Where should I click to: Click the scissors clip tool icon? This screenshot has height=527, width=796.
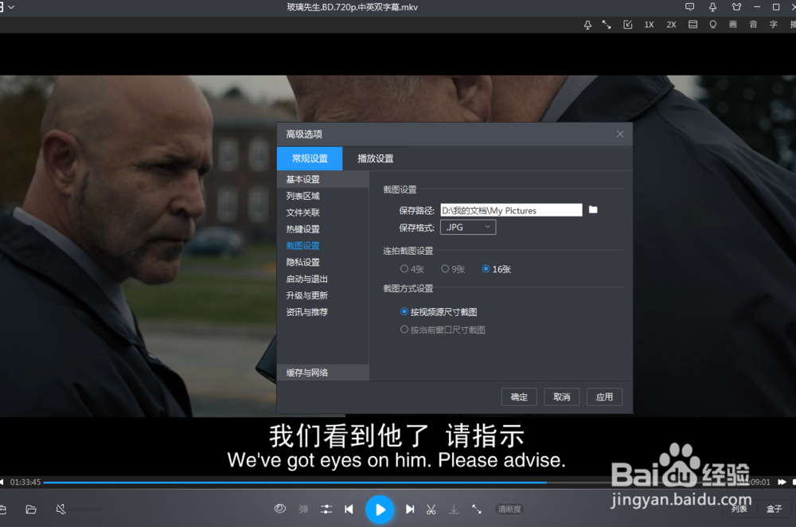(431, 509)
